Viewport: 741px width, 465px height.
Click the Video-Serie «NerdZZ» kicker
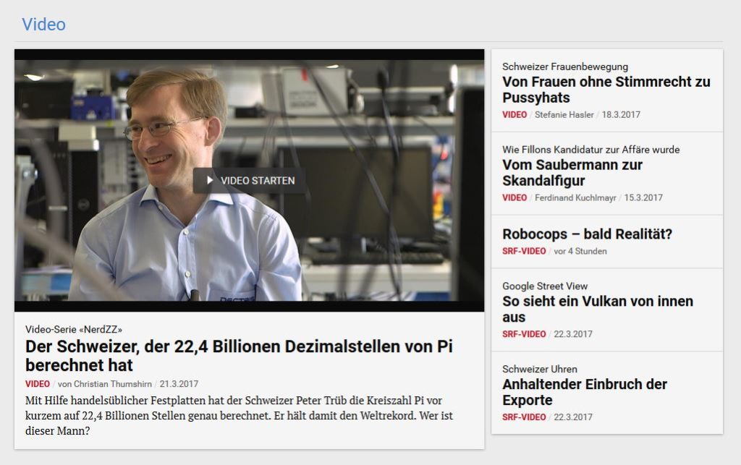pos(74,329)
